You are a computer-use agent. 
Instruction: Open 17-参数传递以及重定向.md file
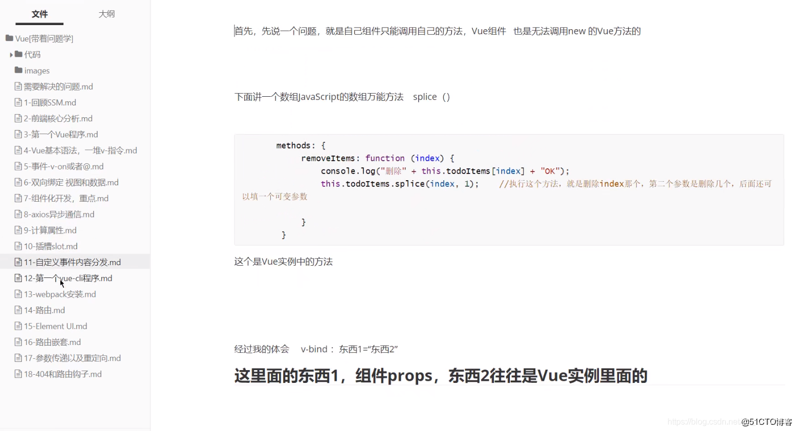click(x=73, y=358)
